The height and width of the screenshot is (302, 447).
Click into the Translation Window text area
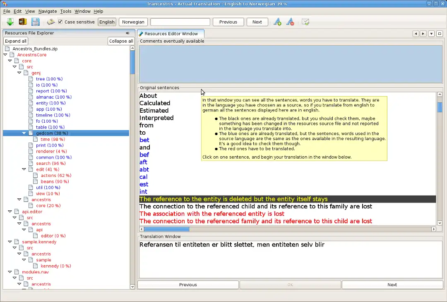tap(291, 259)
